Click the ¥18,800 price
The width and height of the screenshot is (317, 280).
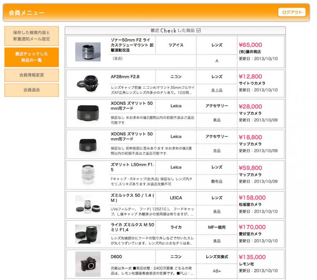250,137
